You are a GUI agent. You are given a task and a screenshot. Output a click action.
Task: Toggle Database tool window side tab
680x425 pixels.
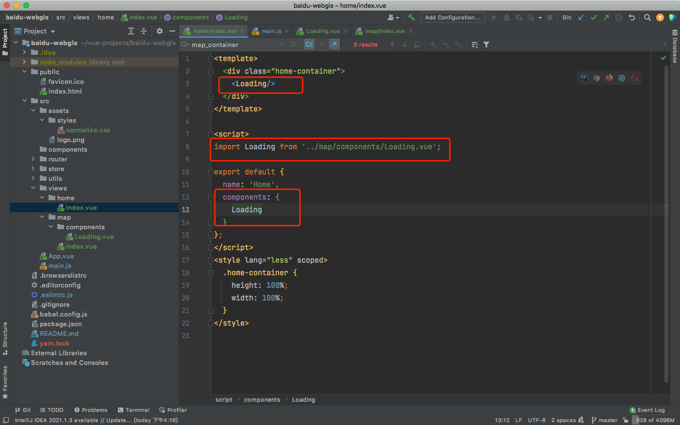tap(675, 47)
